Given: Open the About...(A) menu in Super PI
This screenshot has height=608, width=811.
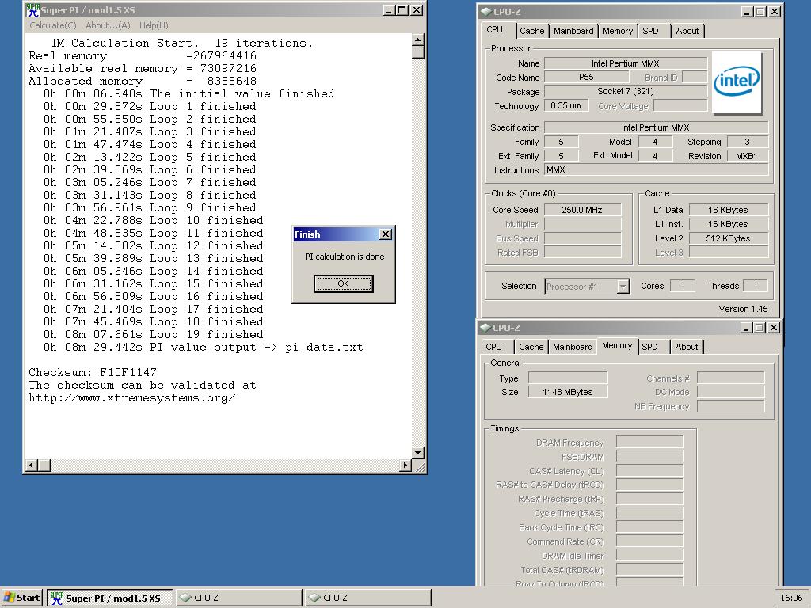Looking at the screenshot, I should point(108,25).
